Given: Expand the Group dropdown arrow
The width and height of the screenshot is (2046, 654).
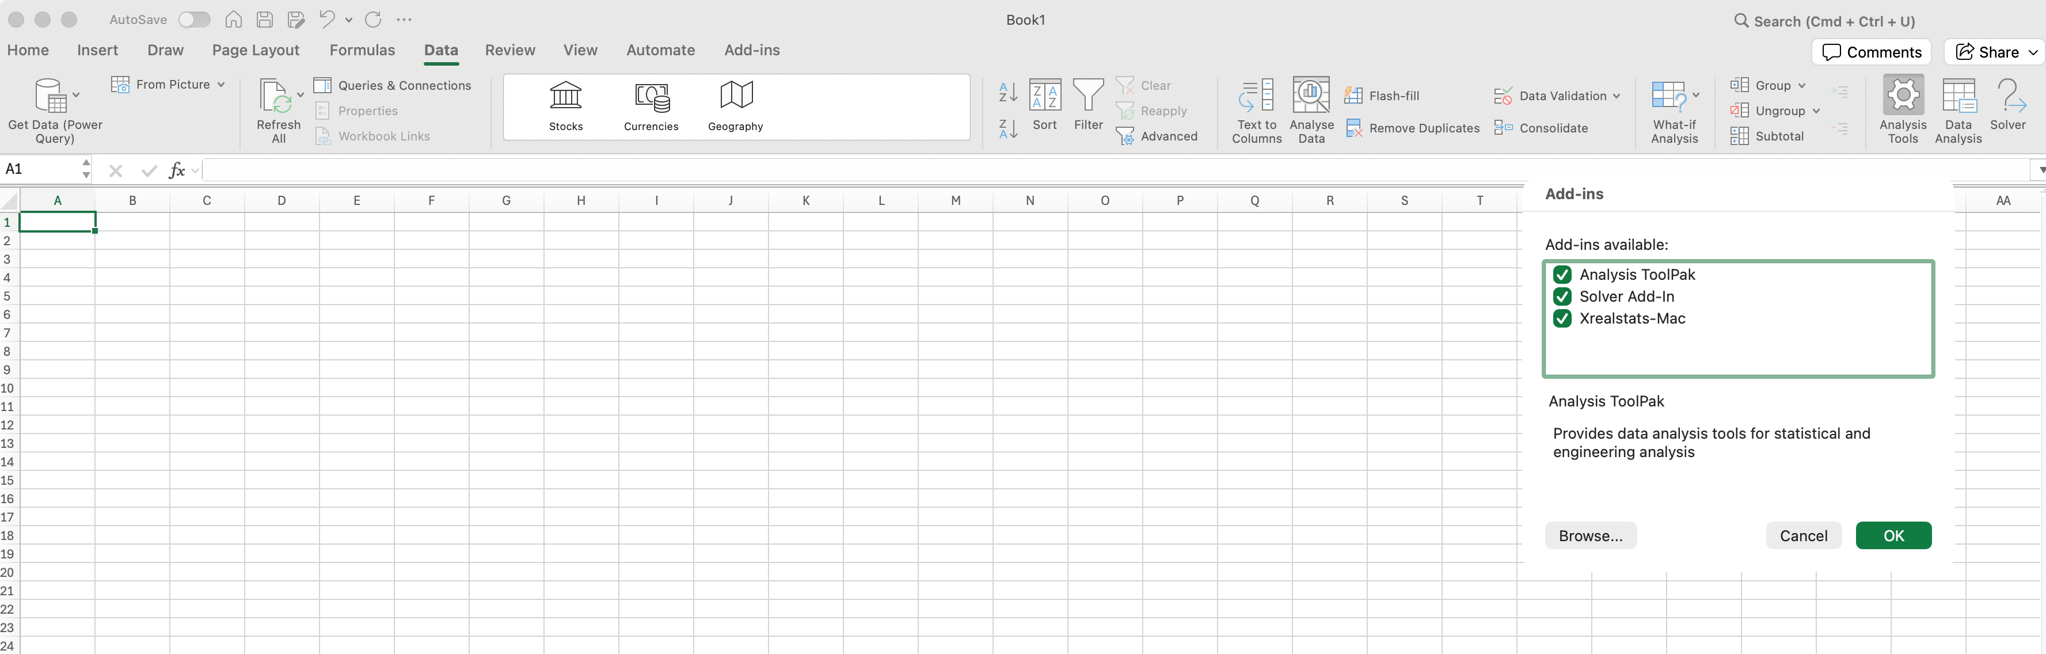Looking at the screenshot, I should [1801, 85].
